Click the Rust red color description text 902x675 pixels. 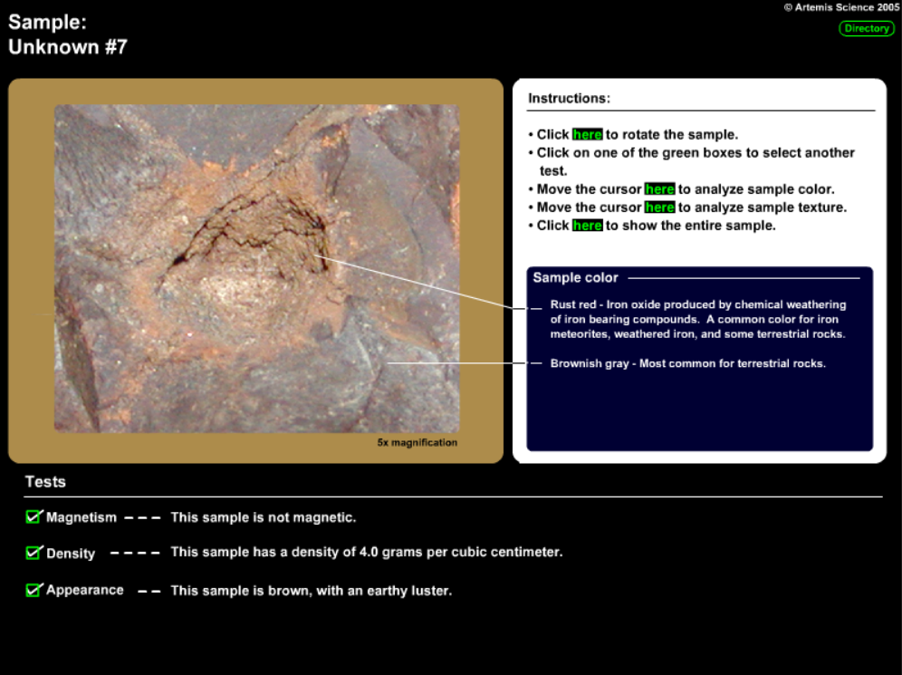697,319
